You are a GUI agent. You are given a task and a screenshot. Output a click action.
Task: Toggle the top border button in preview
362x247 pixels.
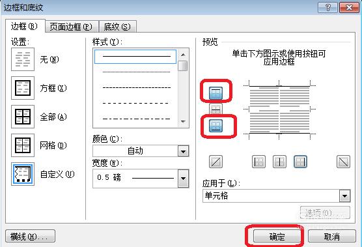(216, 93)
